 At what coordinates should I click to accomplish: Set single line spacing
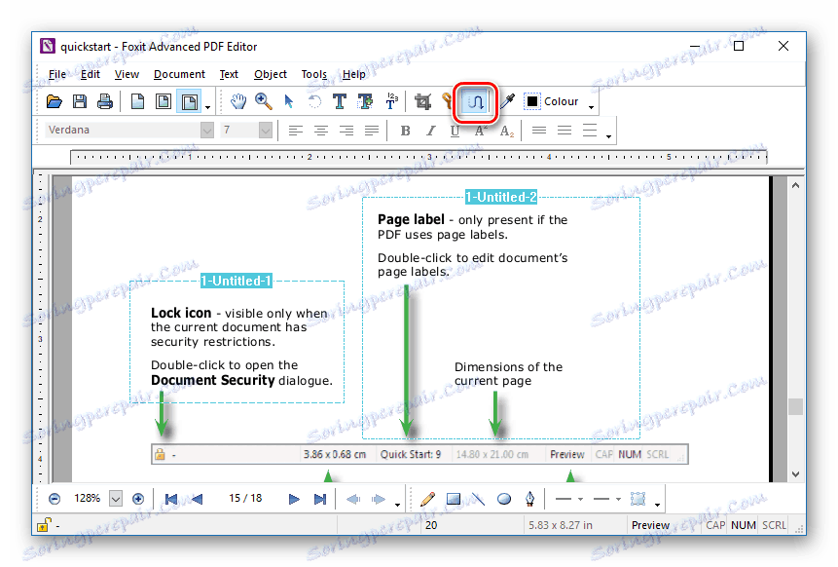pos(539,130)
